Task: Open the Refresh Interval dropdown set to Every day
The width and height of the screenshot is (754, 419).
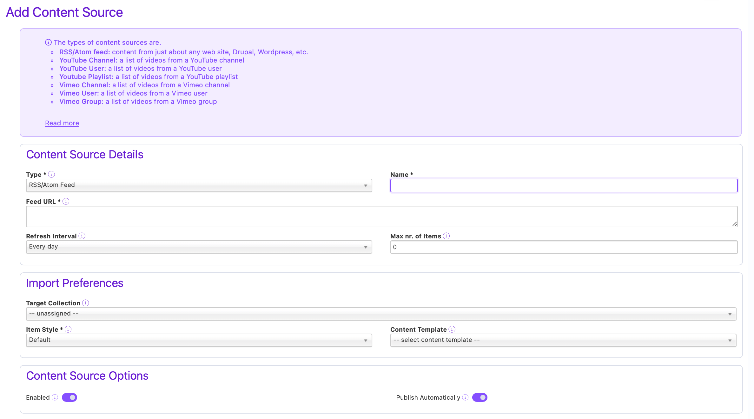Action: (x=199, y=247)
